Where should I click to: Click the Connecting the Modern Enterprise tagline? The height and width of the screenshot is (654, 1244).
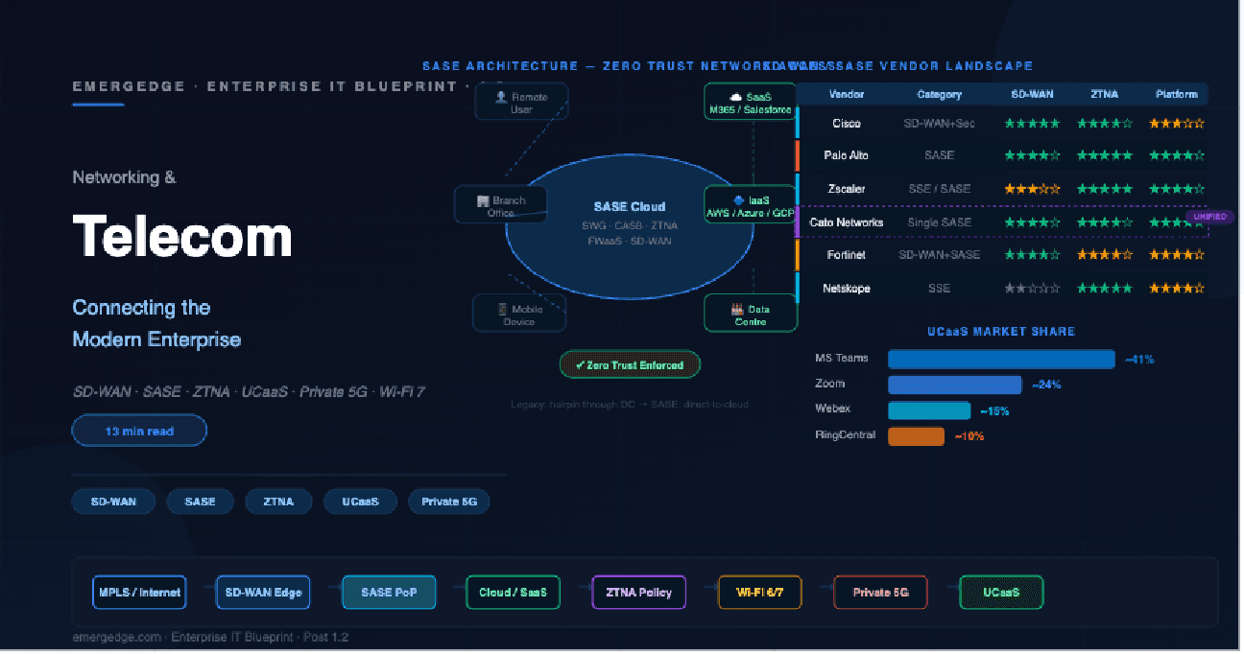[x=156, y=323]
